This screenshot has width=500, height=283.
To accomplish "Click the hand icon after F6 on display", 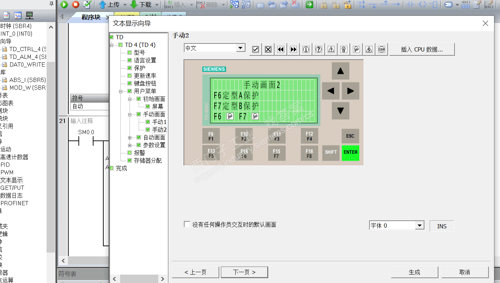I will [x=230, y=117].
